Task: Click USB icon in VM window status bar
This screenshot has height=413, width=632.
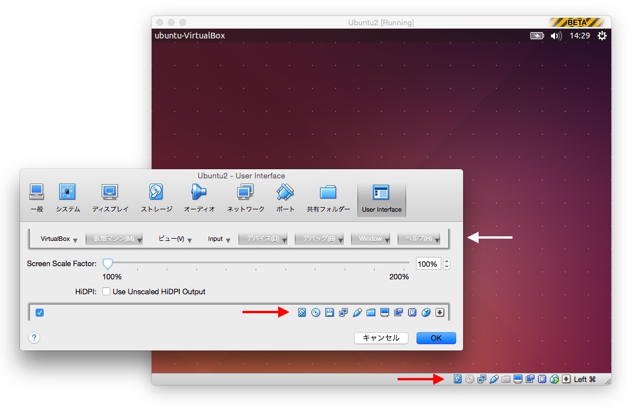Action: pos(494,379)
